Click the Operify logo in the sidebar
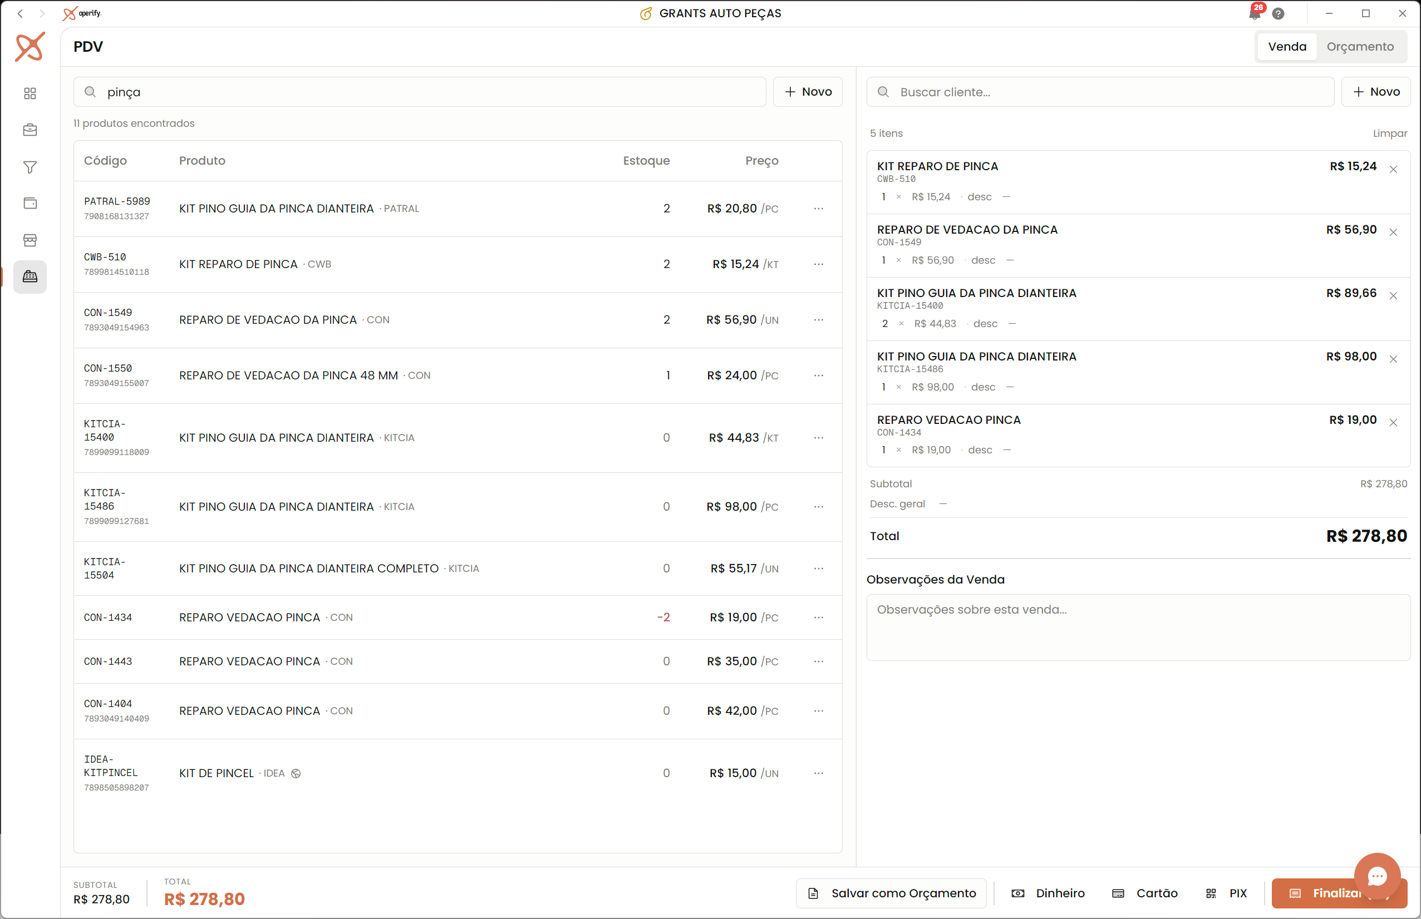 click(x=30, y=47)
